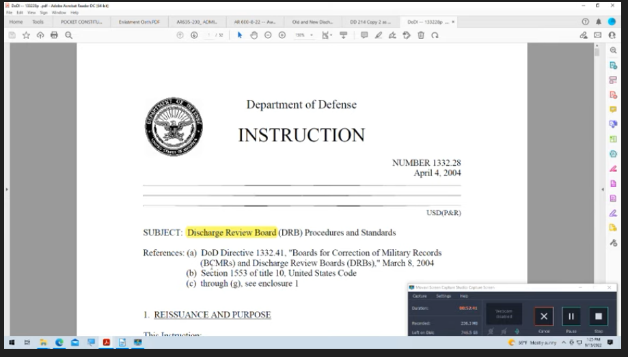Image resolution: width=628 pixels, height=357 pixels.
Task: Click the blue account profile circle
Action: click(612, 22)
